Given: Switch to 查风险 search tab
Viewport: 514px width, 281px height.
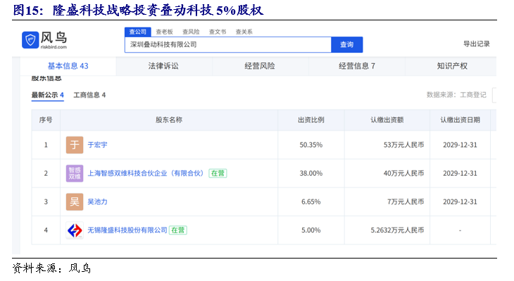Looking at the screenshot, I should [x=191, y=32].
